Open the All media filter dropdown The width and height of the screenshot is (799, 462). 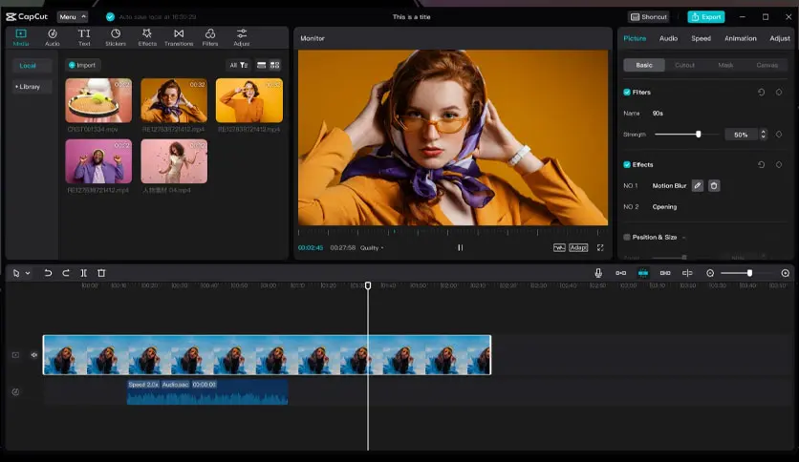238,65
